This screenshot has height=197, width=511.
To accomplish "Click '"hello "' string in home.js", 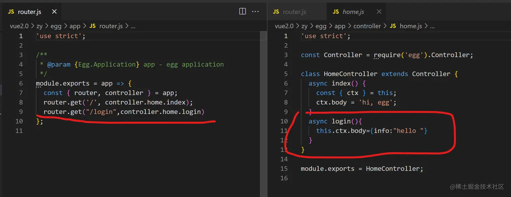I will pyautogui.click(x=408, y=131).
